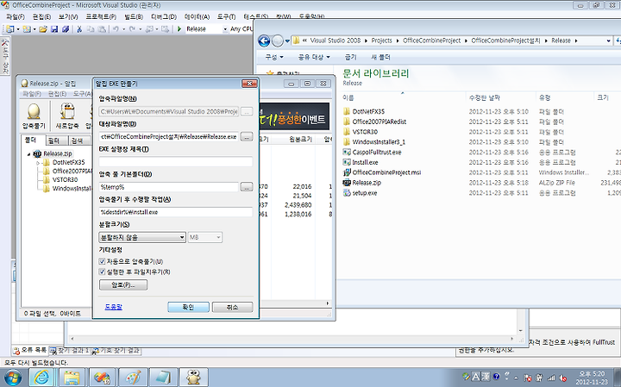The image size is (621, 387).
Task: Open the 구성 dropdown in Explorer
Action: click(274, 57)
